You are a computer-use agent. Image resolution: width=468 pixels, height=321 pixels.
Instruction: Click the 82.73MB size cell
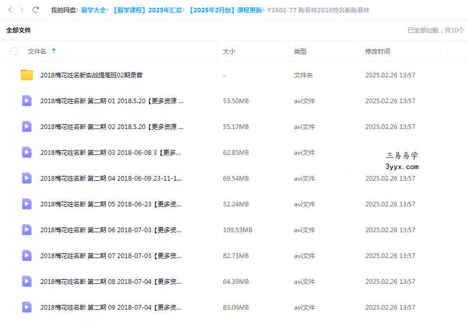(236, 255)
